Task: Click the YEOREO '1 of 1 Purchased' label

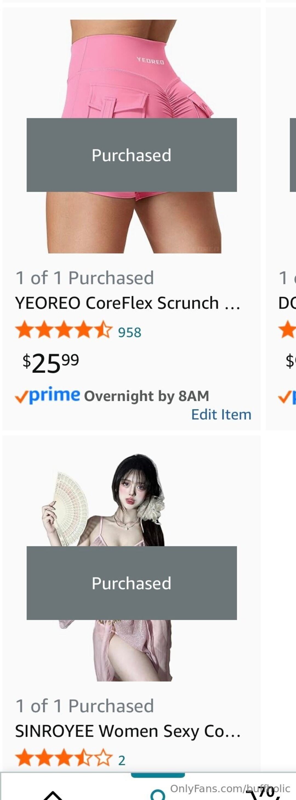Action: click(x=85, y=278)
